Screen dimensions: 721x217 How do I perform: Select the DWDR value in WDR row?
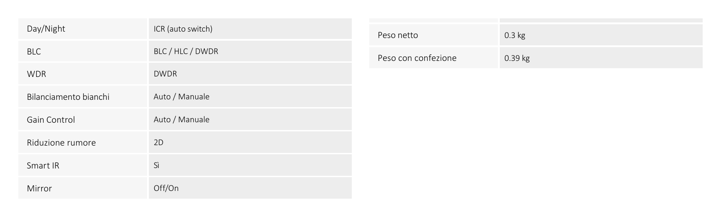(x=165, y=74)
